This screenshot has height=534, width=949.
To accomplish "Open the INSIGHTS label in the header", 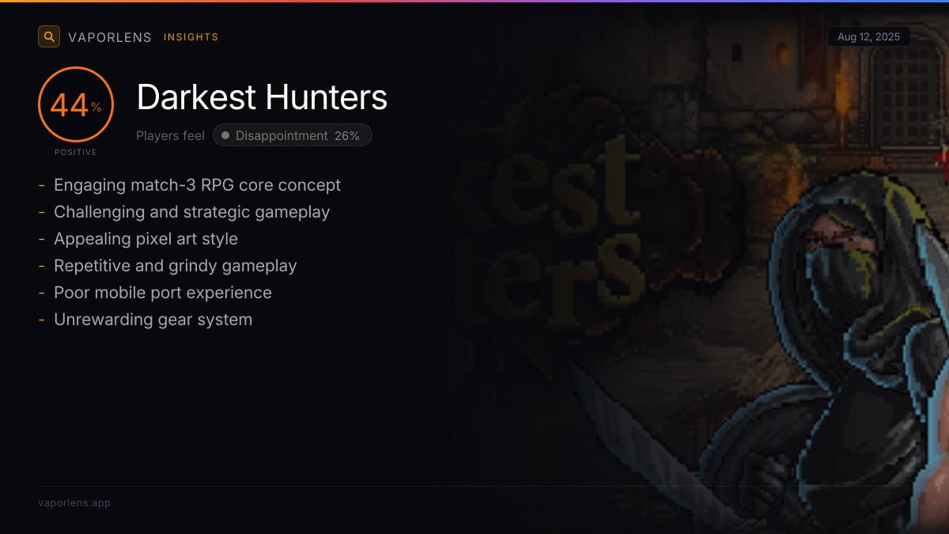I will (191, 37).
